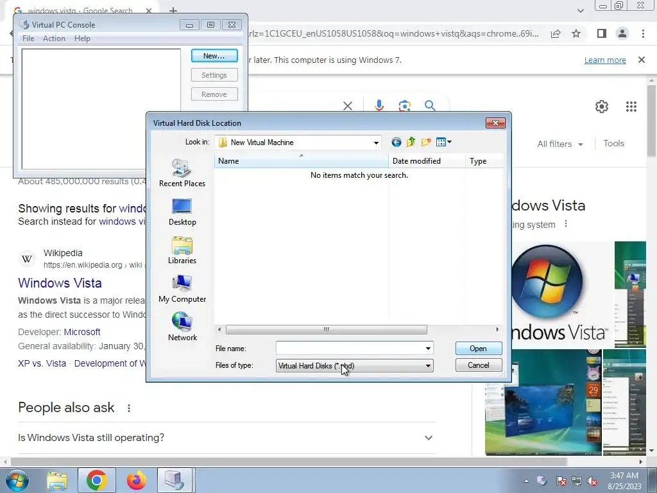Open a new Chrome tab
Image resolution: width=657 pixels, height=493 pixels.
tap(173, 10)
